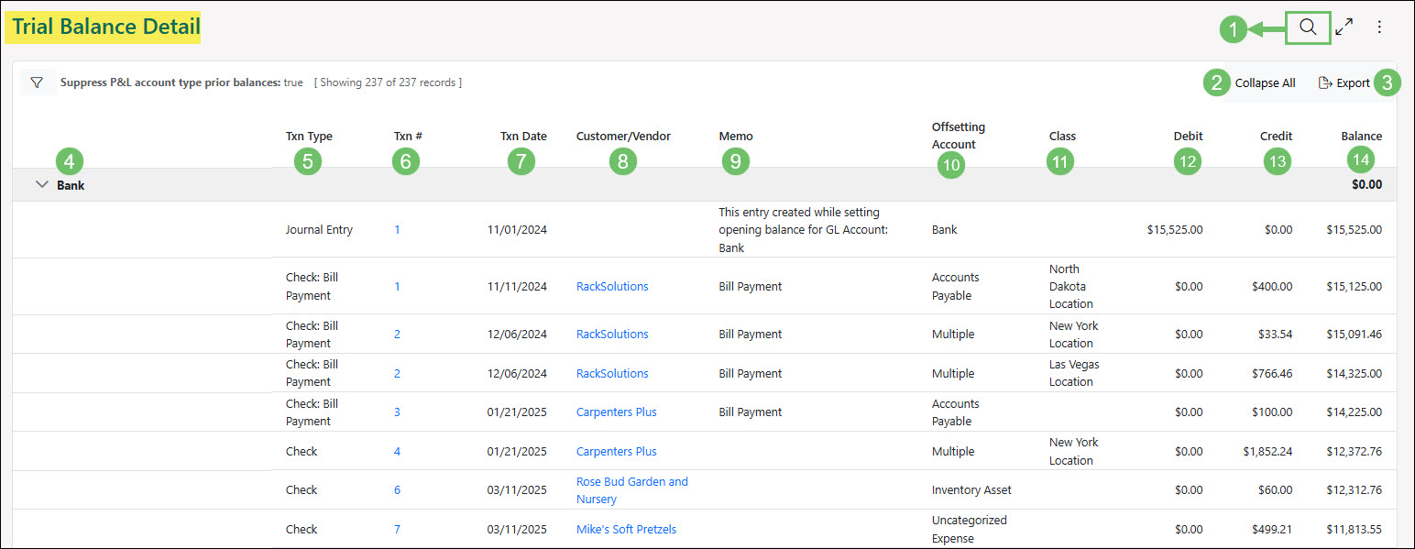Click the Credit column header
The height and width of the screenshot is (549, 1415).
tap(1276, 136)
